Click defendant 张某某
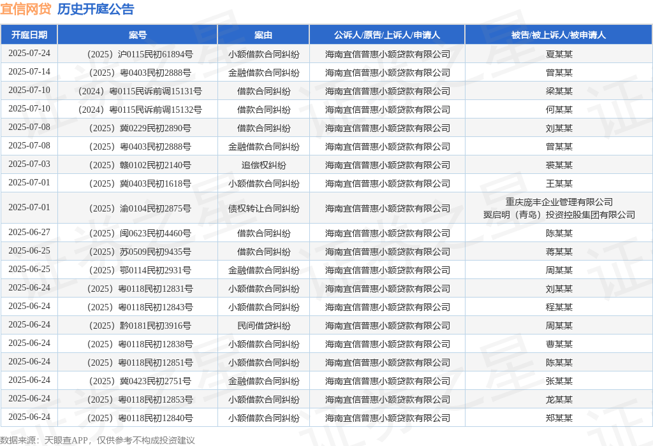This screenshot has height=446, width=653. [559, 381]
